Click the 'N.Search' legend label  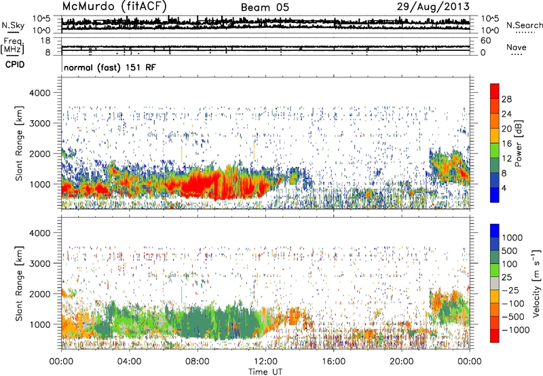tap(524, 25)
